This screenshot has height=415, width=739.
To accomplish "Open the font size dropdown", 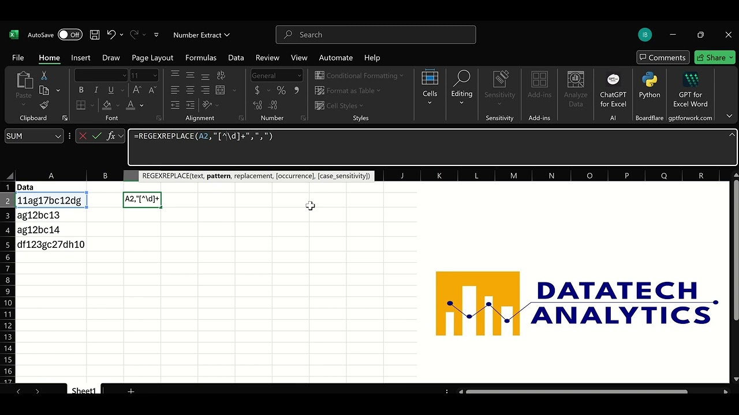I will point(155,76).
